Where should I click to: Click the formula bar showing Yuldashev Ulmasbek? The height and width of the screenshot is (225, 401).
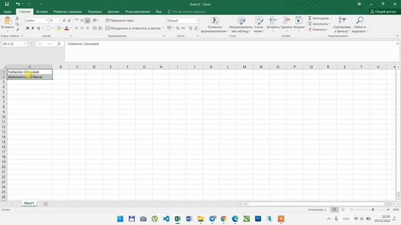[x=230, y=51]
